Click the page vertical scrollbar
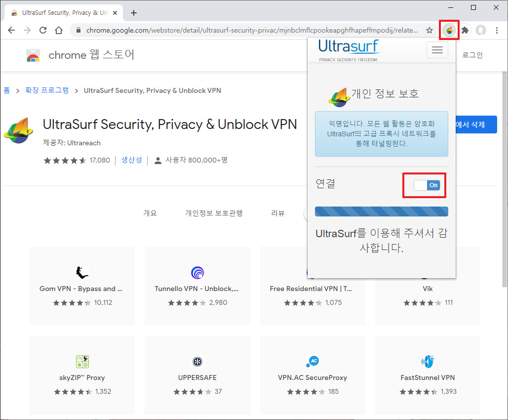The image size is (508, 420). (505, 179)
